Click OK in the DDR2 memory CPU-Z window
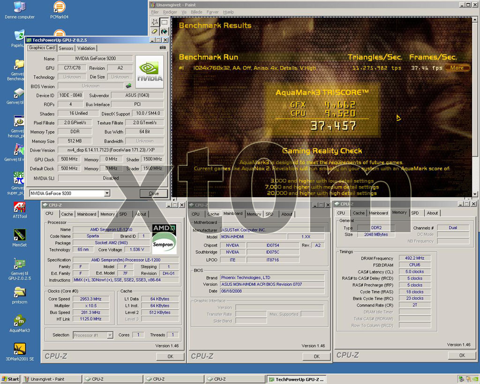This screenshot has width=480, height=384. click(x=462, y=355)
